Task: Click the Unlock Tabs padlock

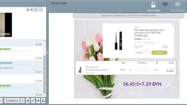Action: [153, 5]
